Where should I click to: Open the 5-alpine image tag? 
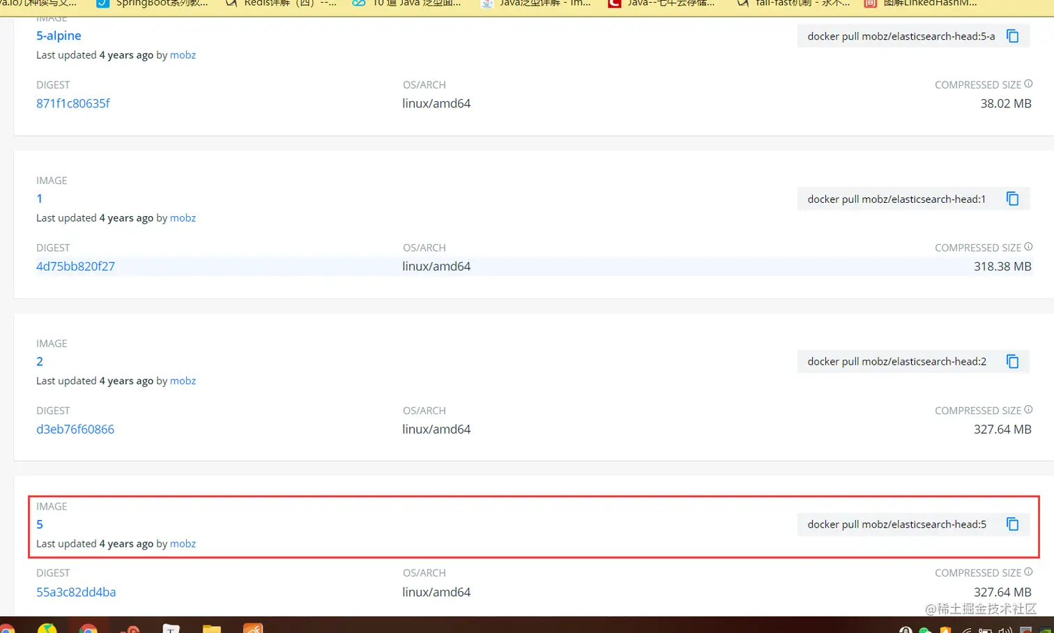(x=59, y=36)
